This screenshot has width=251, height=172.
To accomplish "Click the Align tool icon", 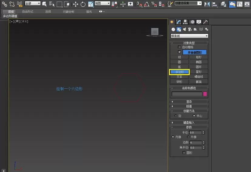I will (215, 4).
